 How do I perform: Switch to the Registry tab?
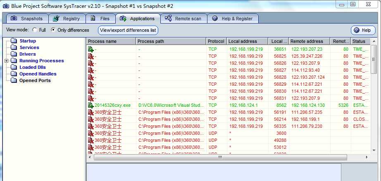(x=67, y=19)
